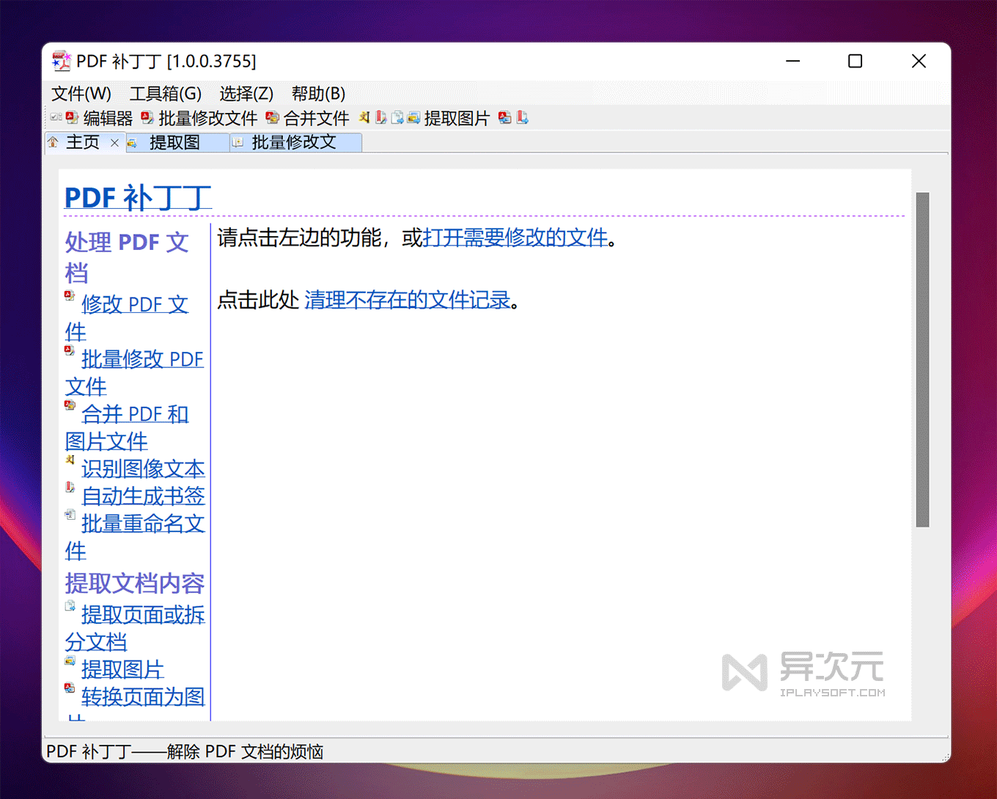Image resolution: width=997 pixels, height=799 pixels.
Task: Click the 提取页面或拆分文档 icon in the sidebar
Action: (70, 605)
